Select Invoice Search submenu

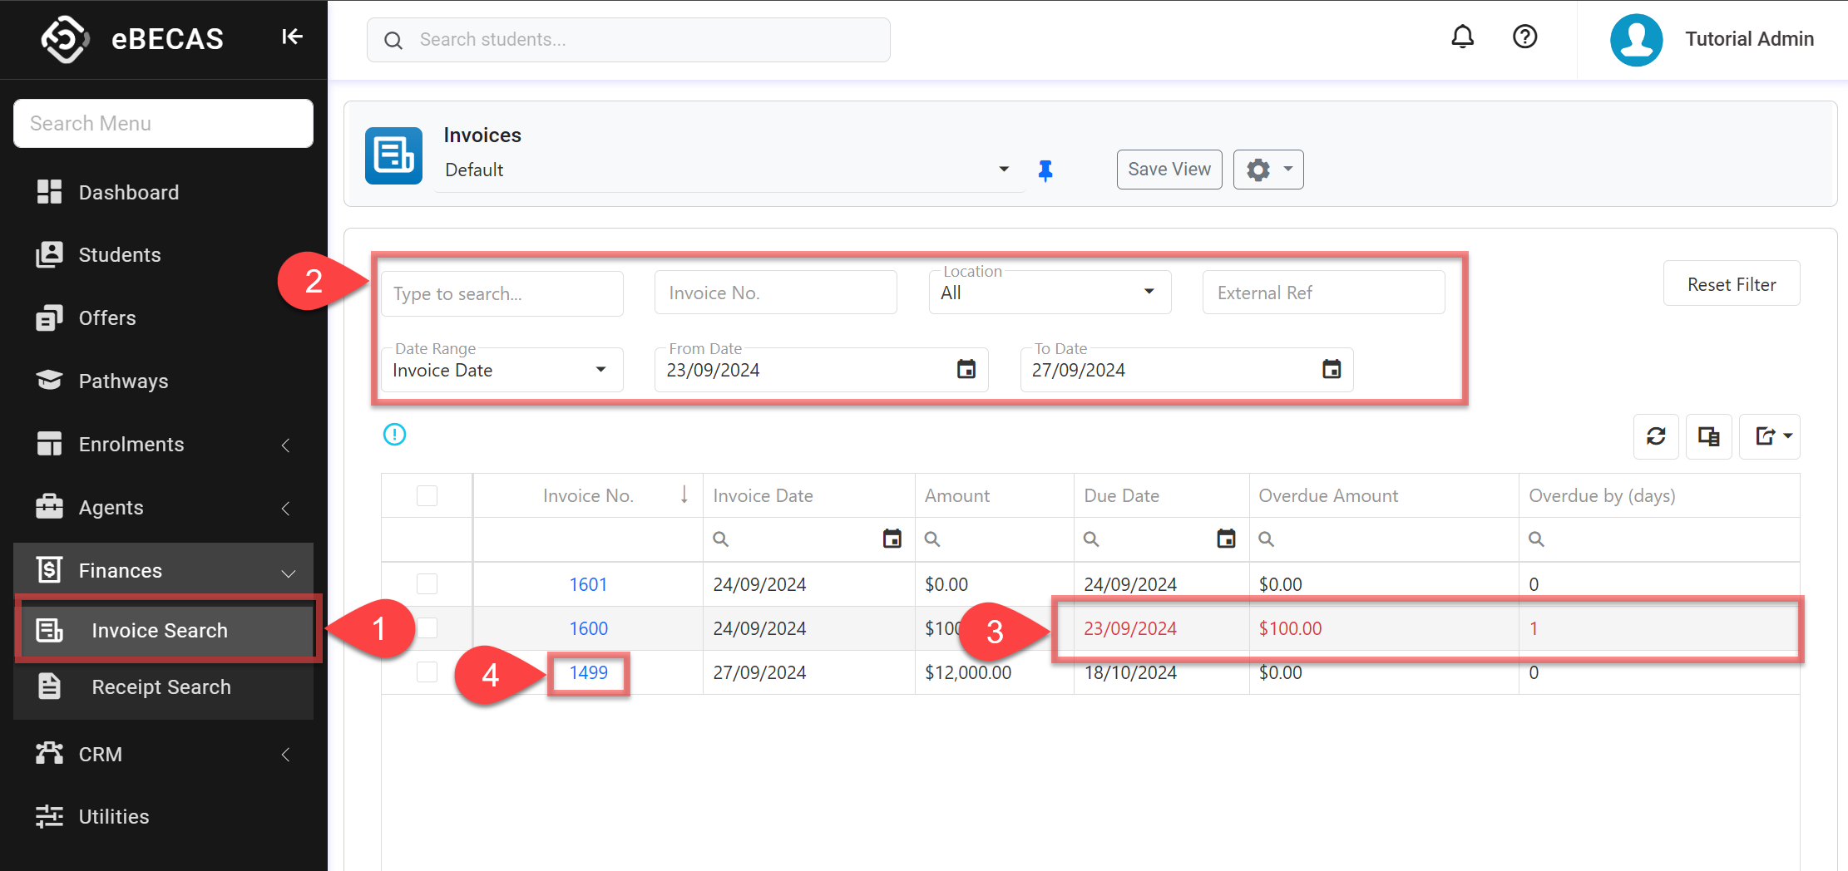(166, 631)
